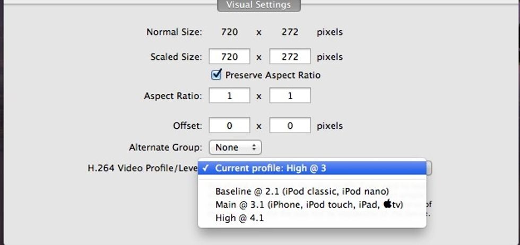Click the Visual Settings header tab
Screen dimensions: 520x245
[x=259, y=5]
